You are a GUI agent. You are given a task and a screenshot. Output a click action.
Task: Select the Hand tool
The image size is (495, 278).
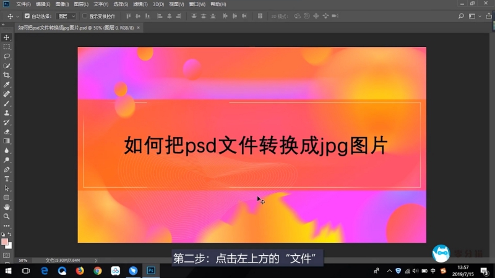coord(7,207)
